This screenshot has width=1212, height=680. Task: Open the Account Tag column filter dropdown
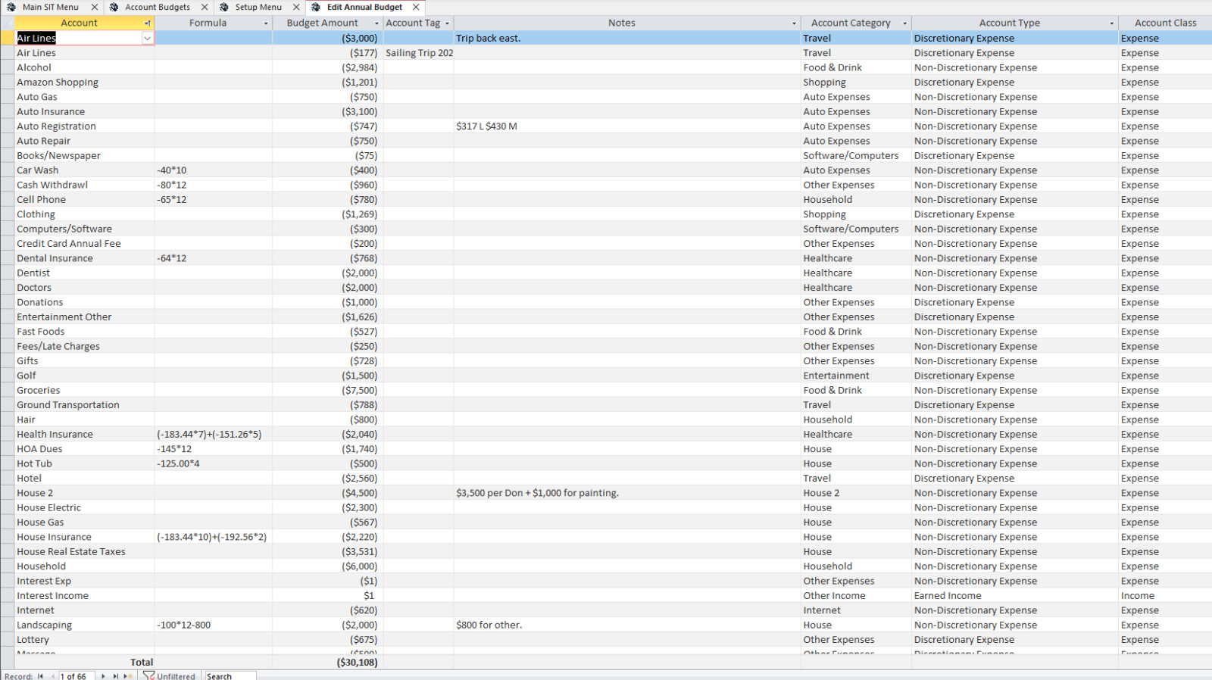[x=447, y=23]
